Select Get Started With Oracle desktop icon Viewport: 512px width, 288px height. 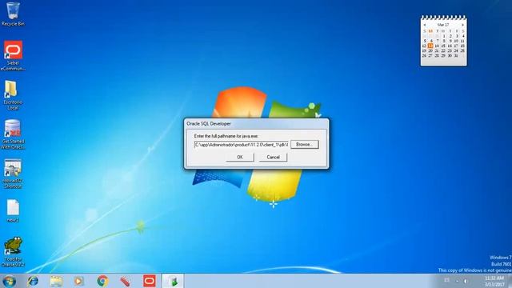coord(13,134)
